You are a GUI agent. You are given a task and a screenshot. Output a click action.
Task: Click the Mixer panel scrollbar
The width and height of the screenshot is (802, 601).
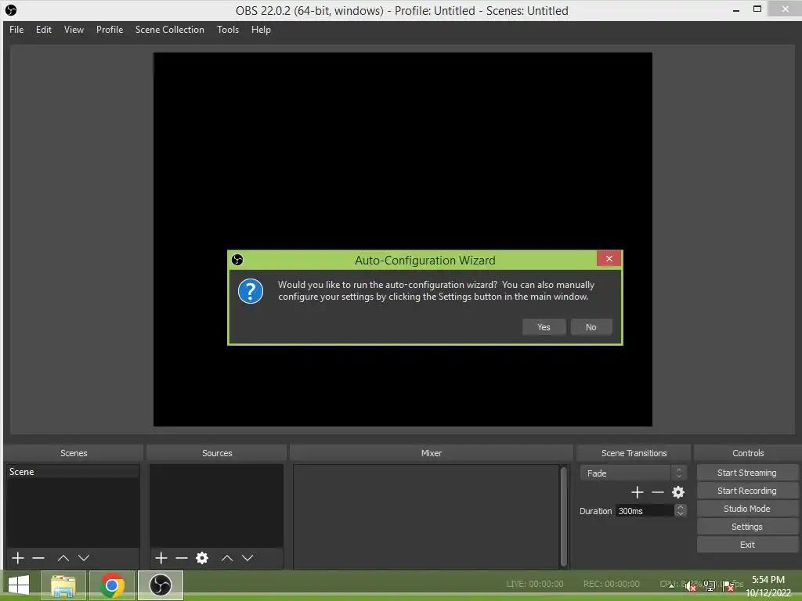pos(564,516)
